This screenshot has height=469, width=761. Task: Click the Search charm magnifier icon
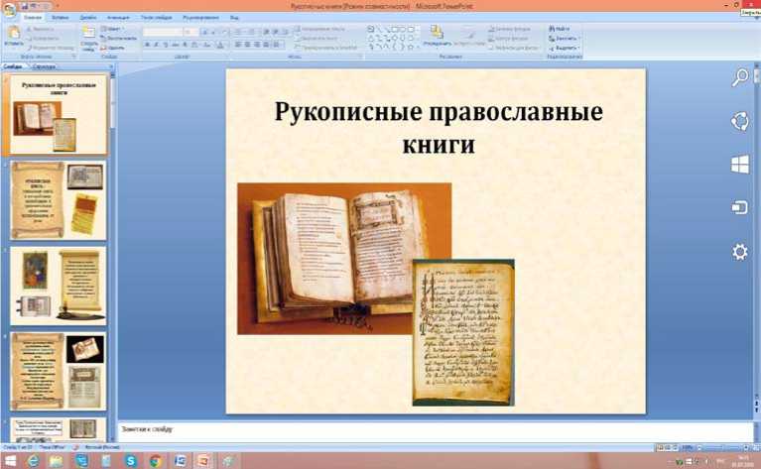pos(739,77)
